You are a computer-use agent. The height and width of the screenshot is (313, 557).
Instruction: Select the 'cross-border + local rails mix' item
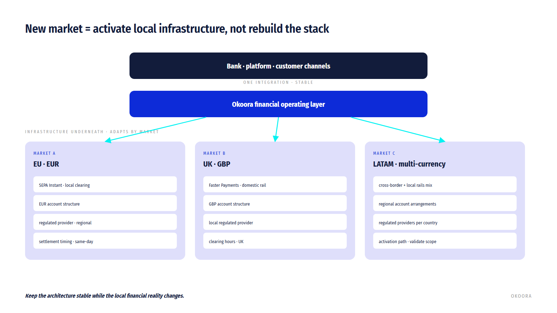445,184
